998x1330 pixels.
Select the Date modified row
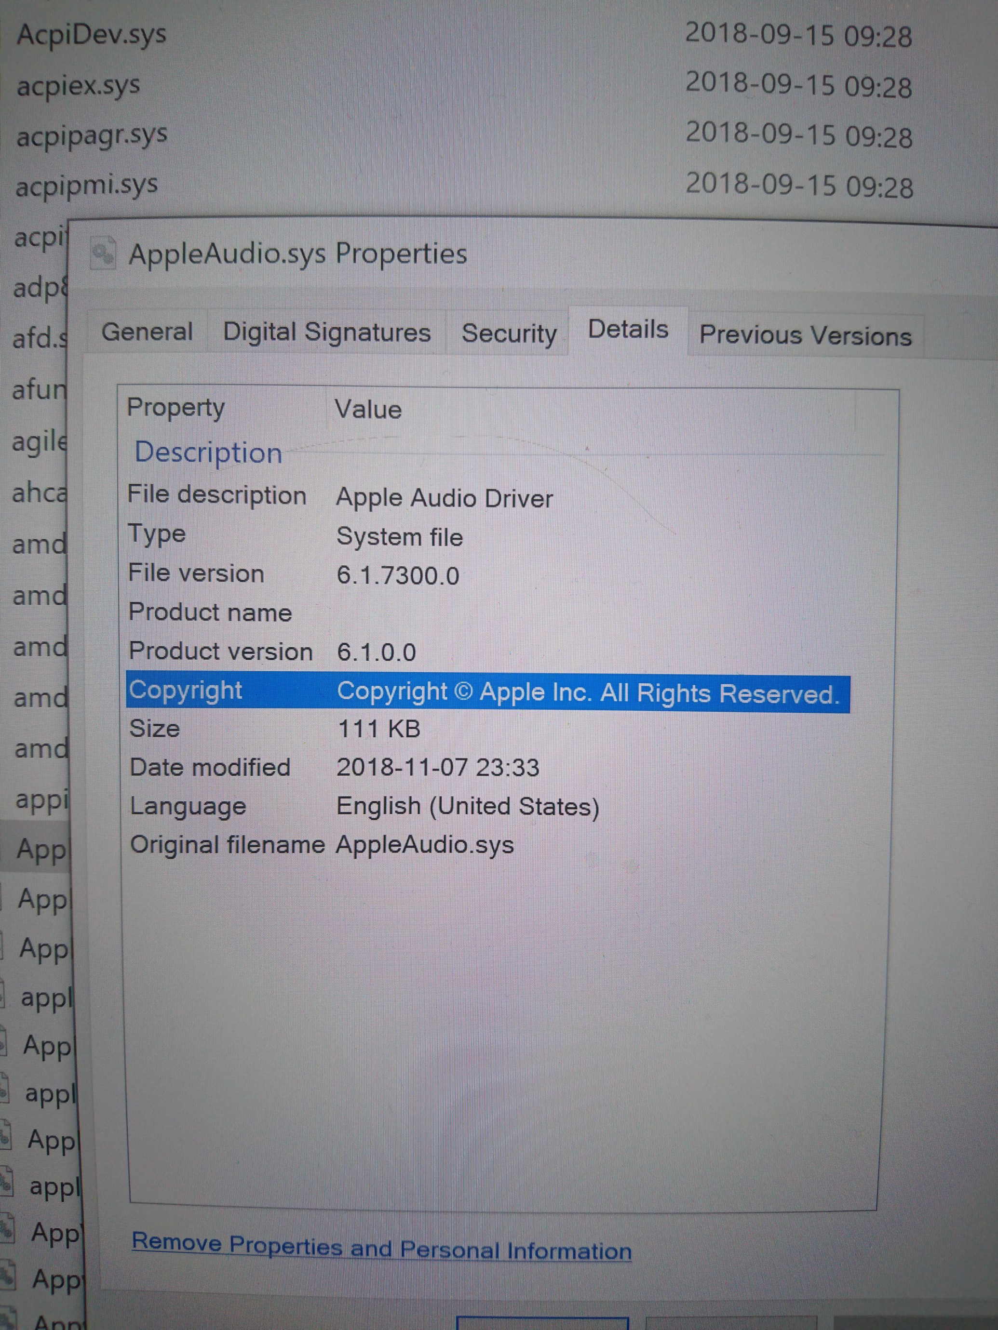click(x=210, y=768)
